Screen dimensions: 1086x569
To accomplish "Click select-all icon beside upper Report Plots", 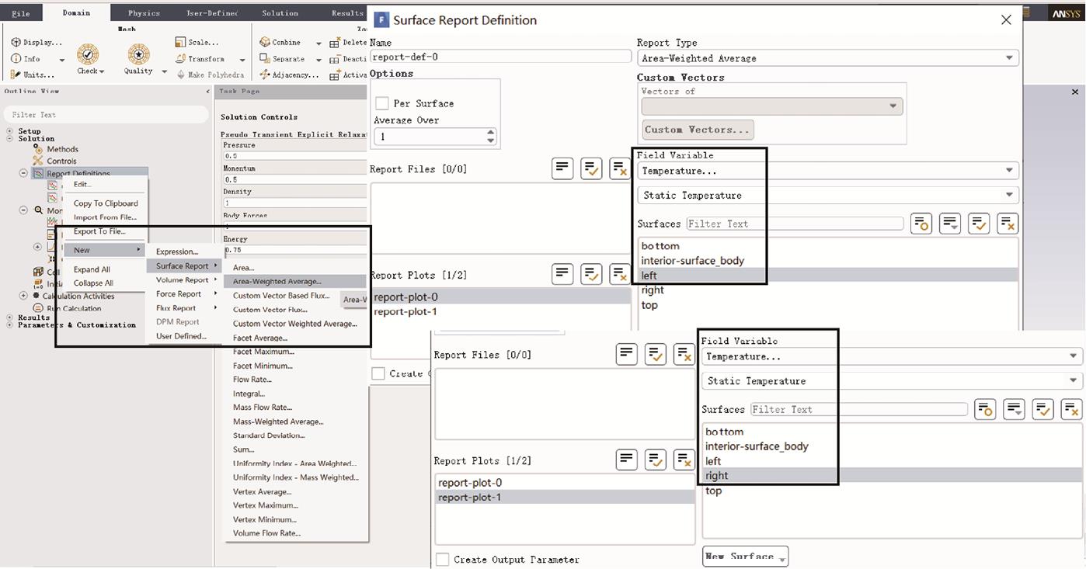I will point(591,274).
